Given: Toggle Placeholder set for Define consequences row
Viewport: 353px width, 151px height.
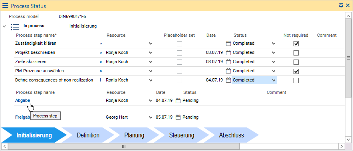Looking at the screenshot, I should (179, 80).
